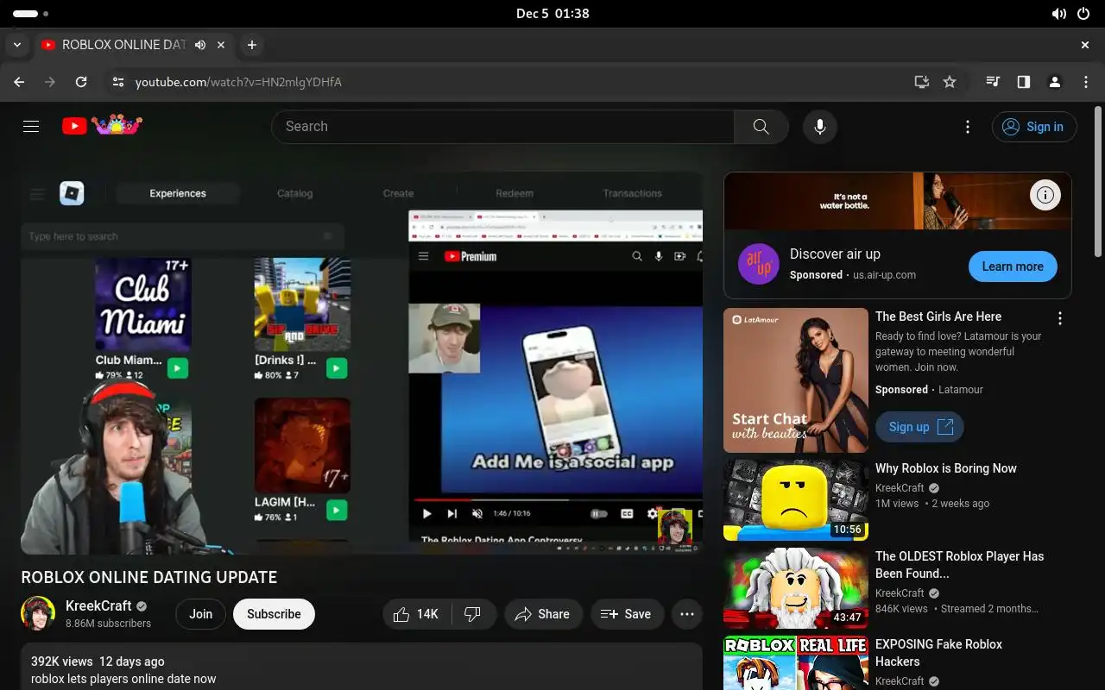Screen dimensions: 1105x690
Task: Click ad info icon on air up banner
Action: pos(1045,195)
